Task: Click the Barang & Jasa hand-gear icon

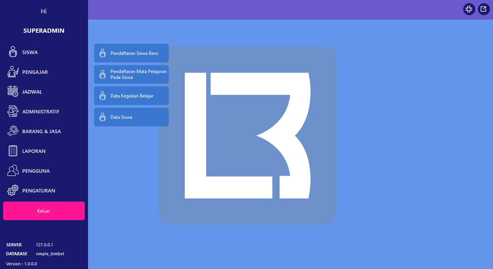Action: click(13, 131)
